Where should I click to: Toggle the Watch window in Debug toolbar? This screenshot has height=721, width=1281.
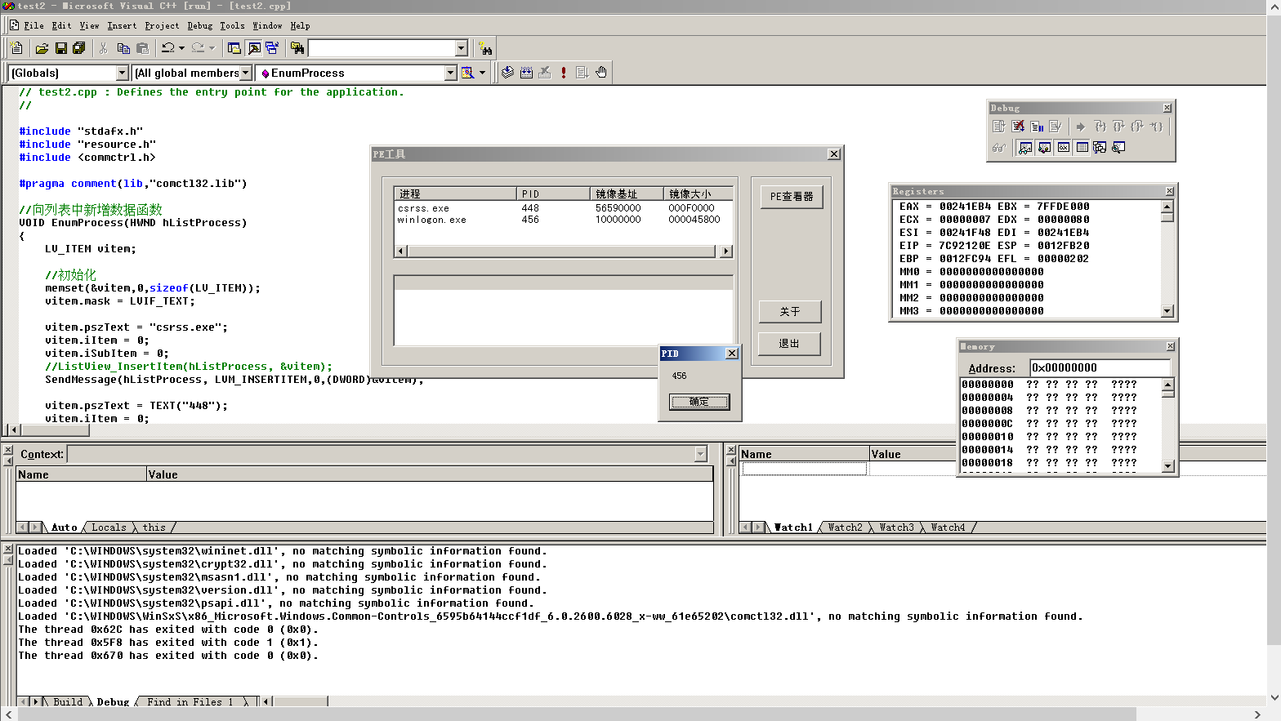coord(1024,147)
